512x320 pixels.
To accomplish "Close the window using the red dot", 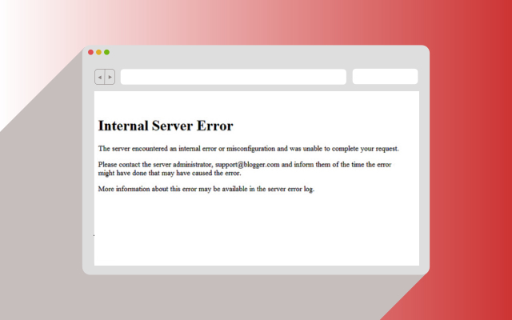I will [91, 52].
